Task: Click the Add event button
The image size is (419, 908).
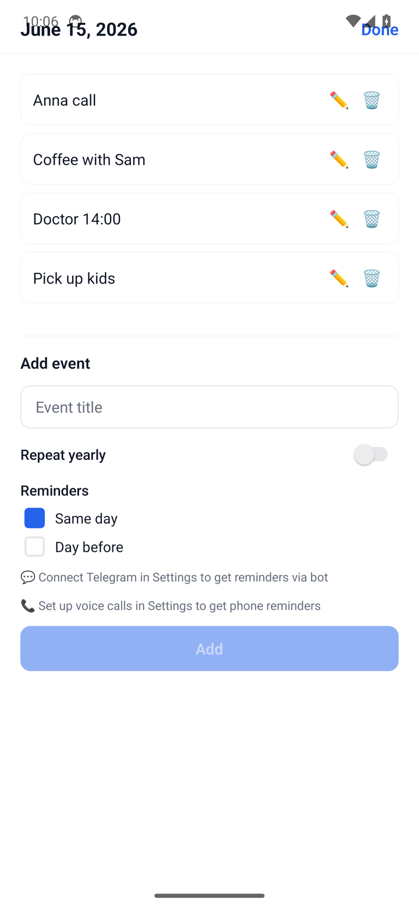Action: (x=210, y=648)
